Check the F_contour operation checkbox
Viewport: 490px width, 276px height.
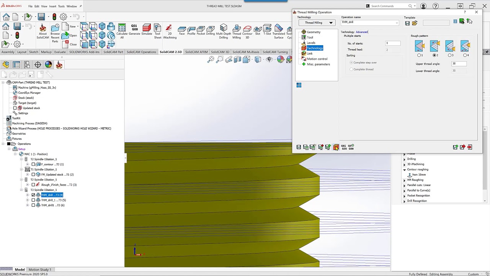click(x=33, y=164)
